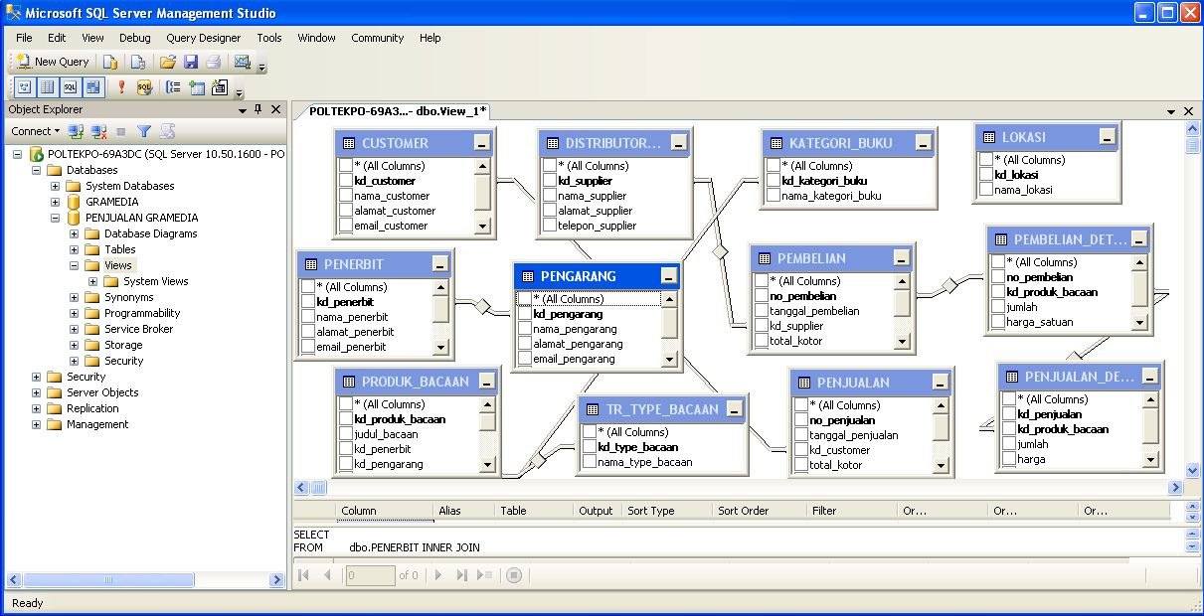Toggle the Show SQL Pane icon
This screenshot has width=1204, height=616.
pyautogui.click(x=71, y=87)
